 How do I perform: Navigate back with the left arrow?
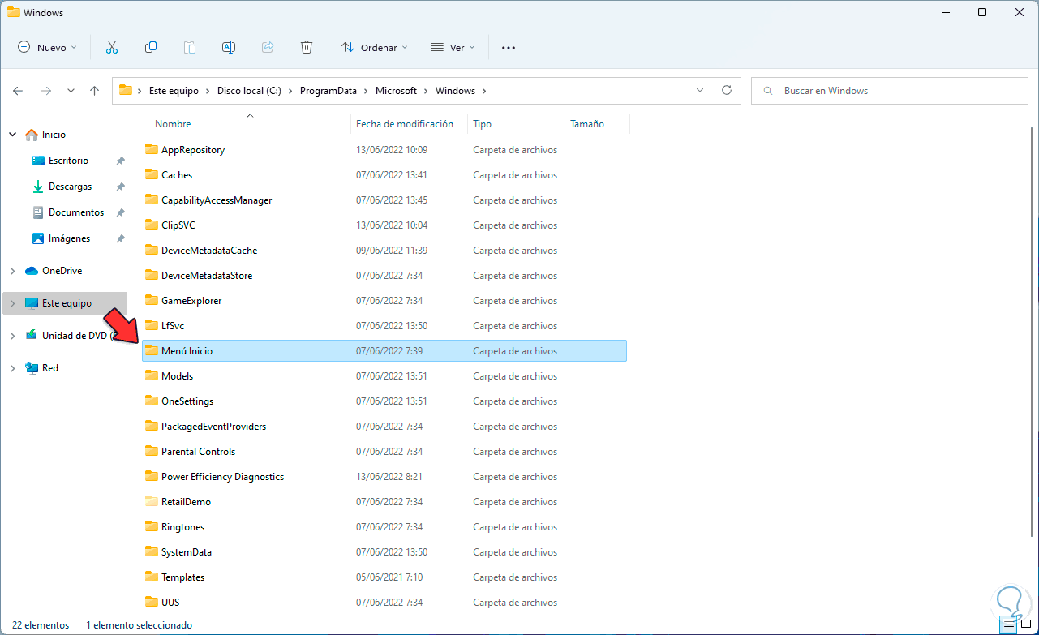click(x=18, y=91)
